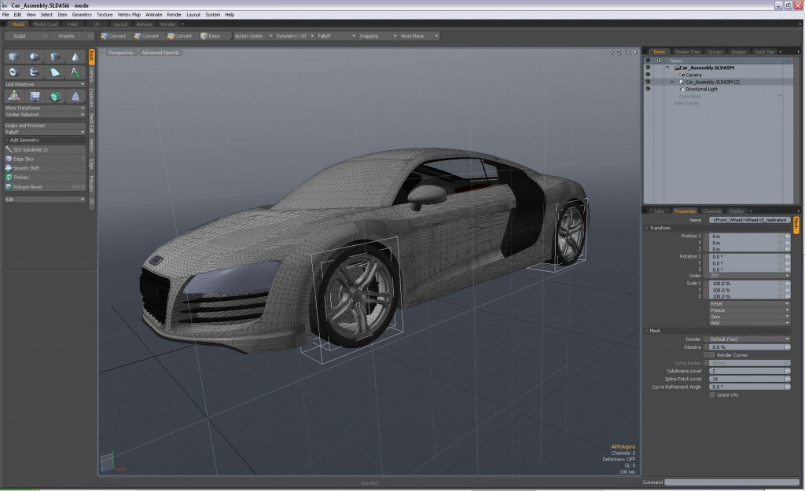Viewport: 805px width, 491px height.
Task: Open the rotation Order ZXY dropdown
Action: (x=749, y=276)
